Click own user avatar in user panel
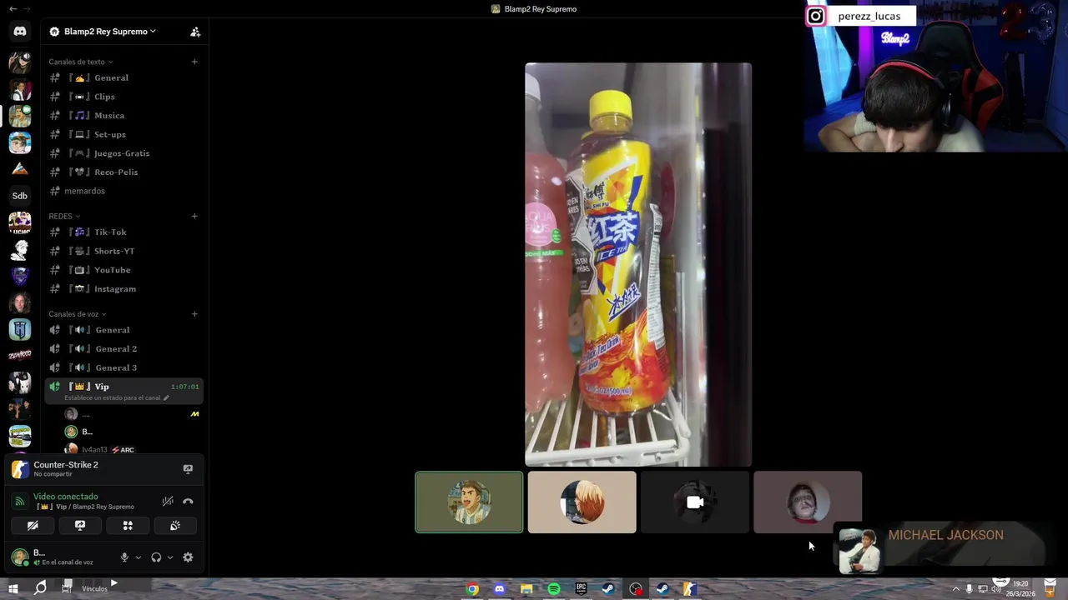Image resolution: width=1068 pixels, height=600 pixels. 19,557
